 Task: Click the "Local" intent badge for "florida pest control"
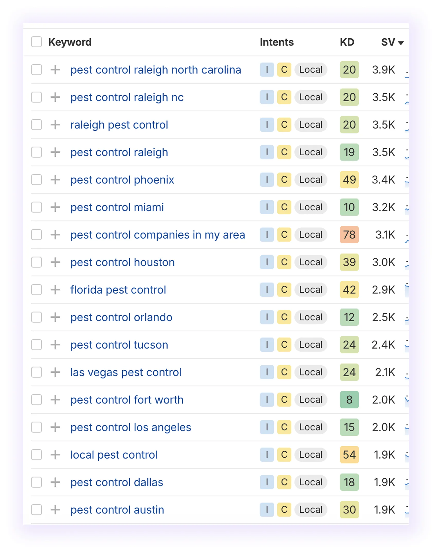point(311,290)
